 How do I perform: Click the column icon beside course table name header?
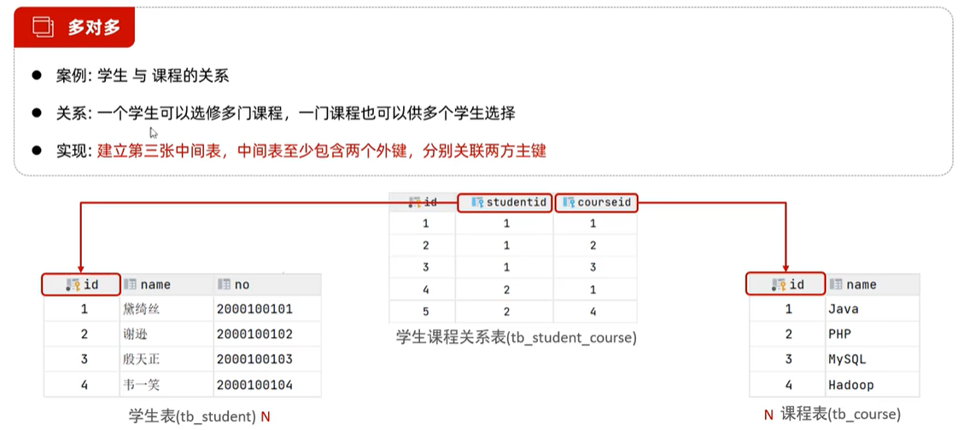coord(836,284)
